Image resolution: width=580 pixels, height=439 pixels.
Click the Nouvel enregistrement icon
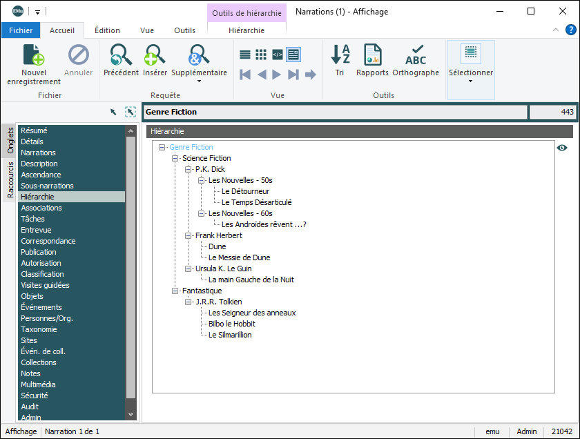point(33,55)
